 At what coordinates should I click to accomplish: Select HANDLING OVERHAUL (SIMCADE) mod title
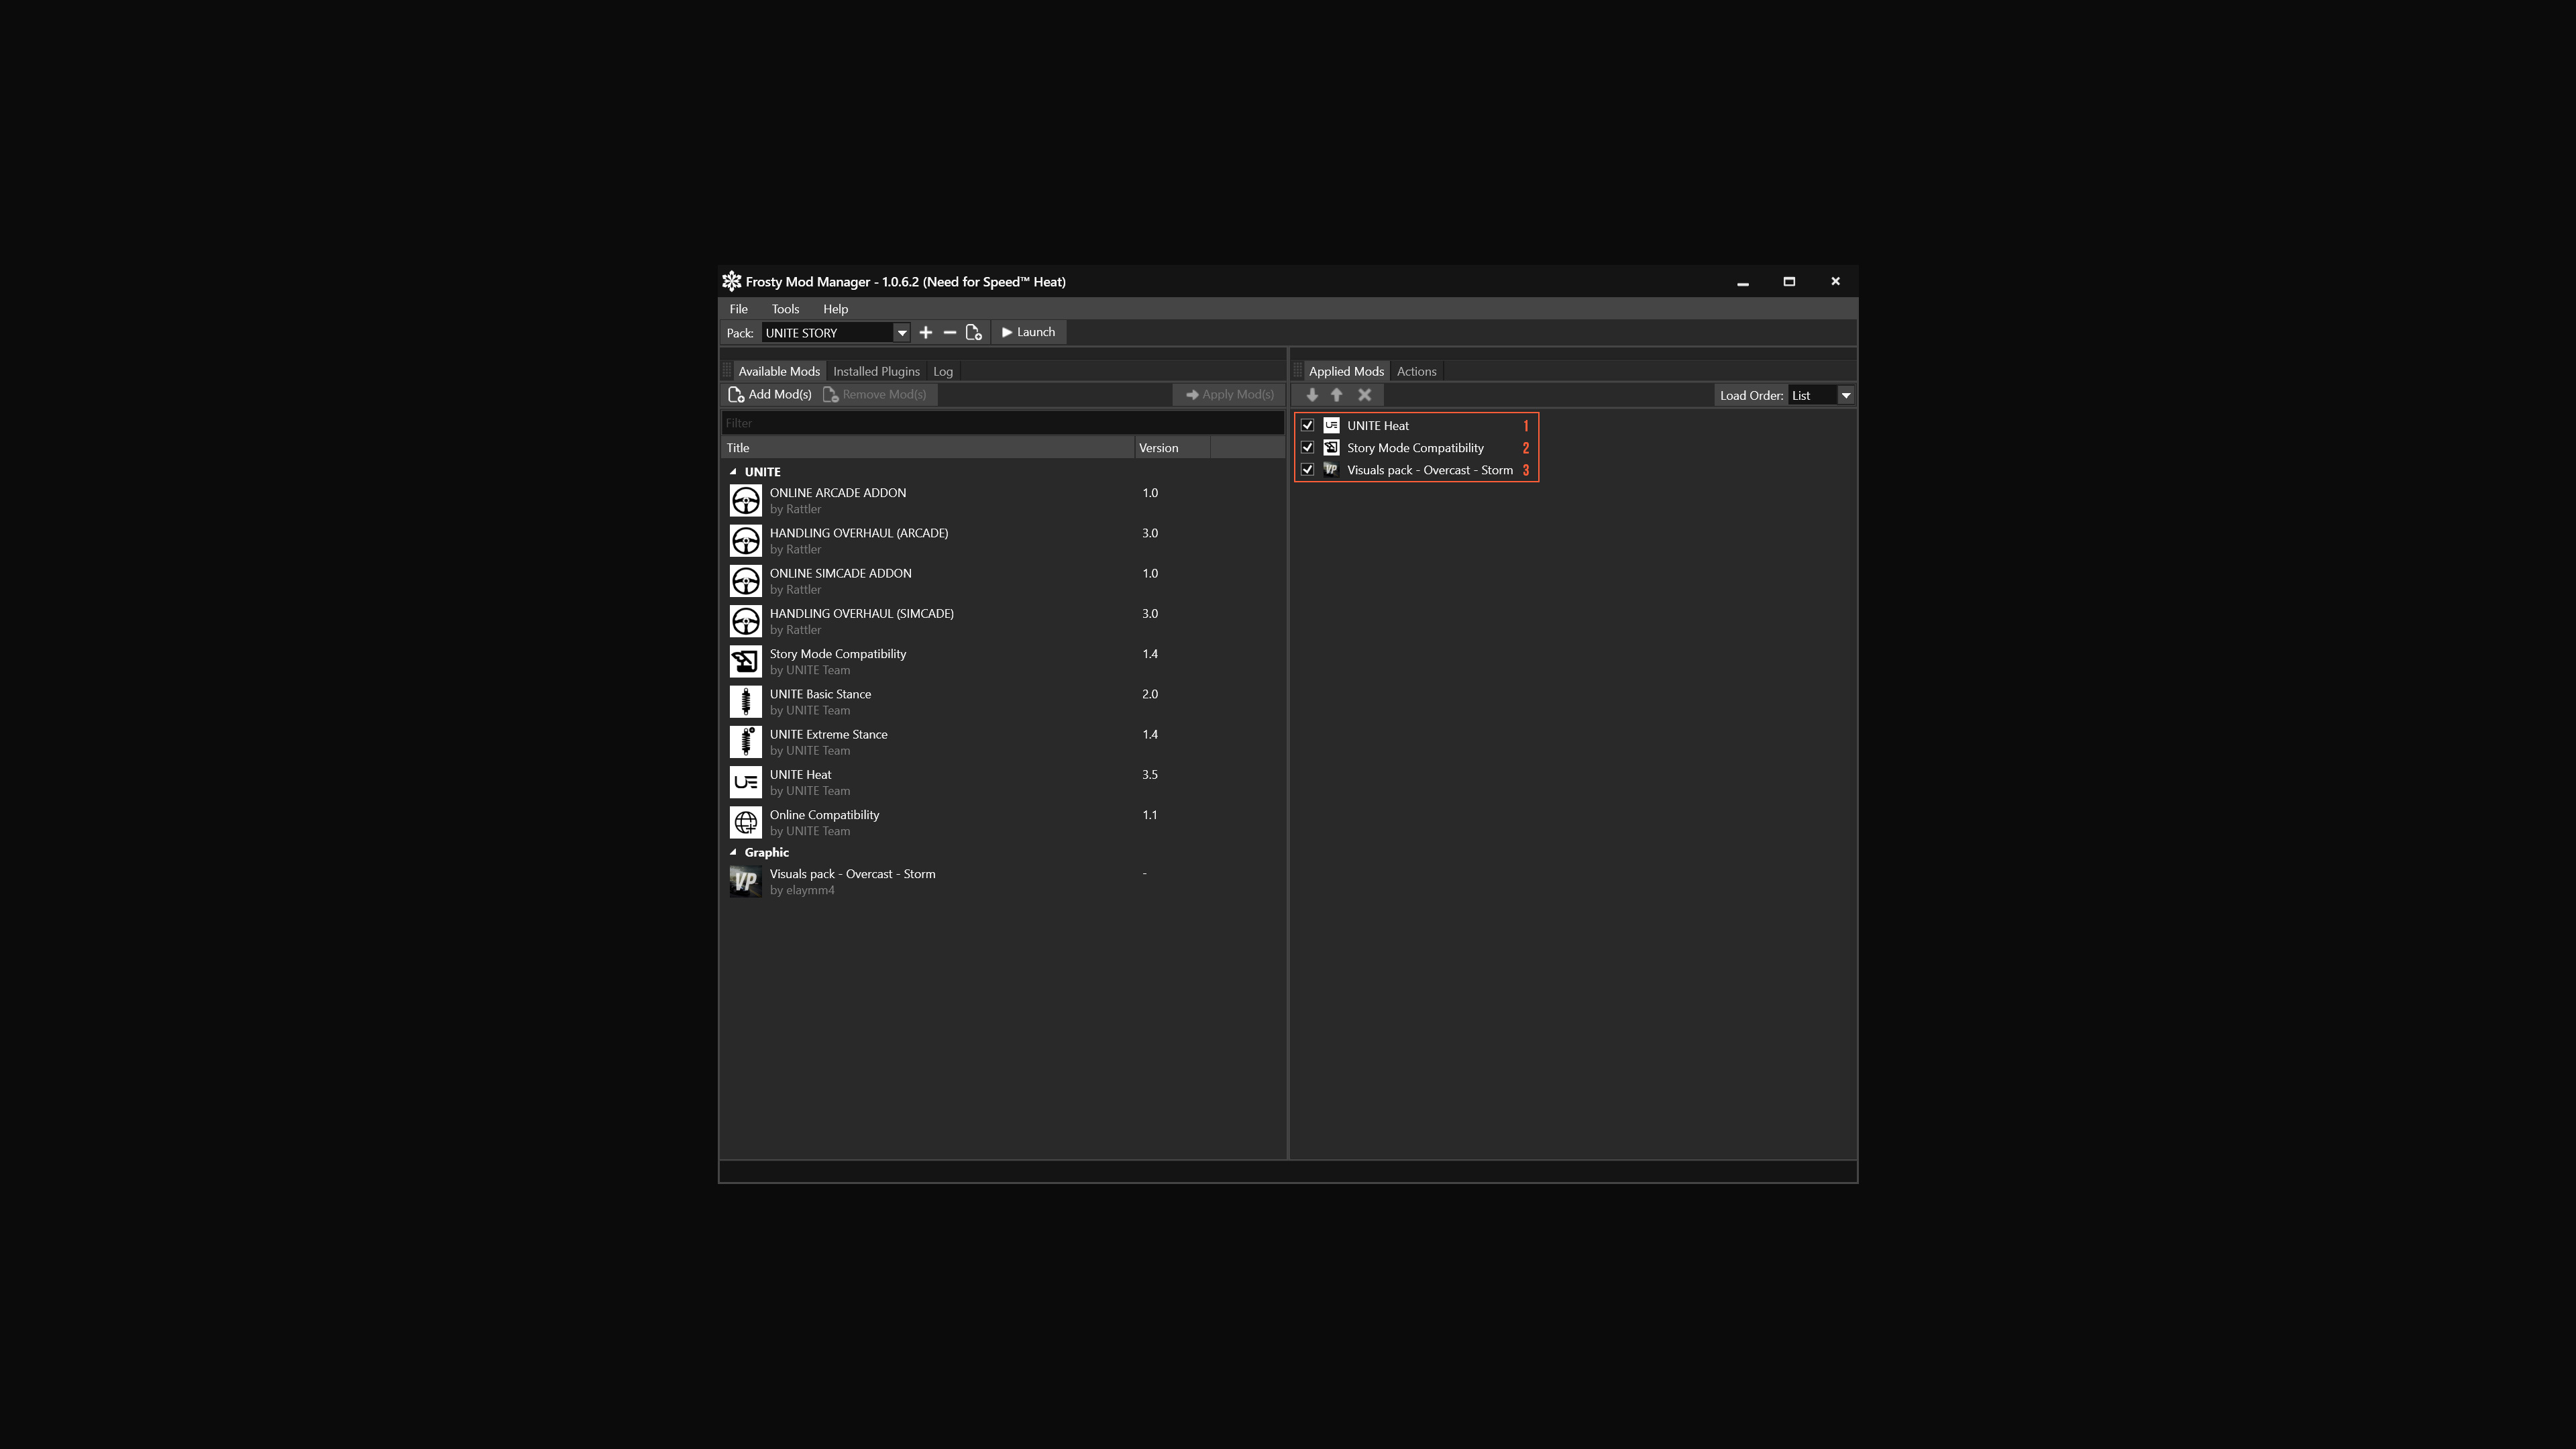coord(861,614)
